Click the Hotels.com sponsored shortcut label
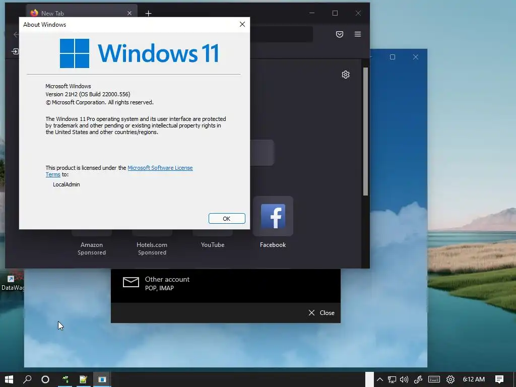516x387 pixels. click(x=152, y=248)
